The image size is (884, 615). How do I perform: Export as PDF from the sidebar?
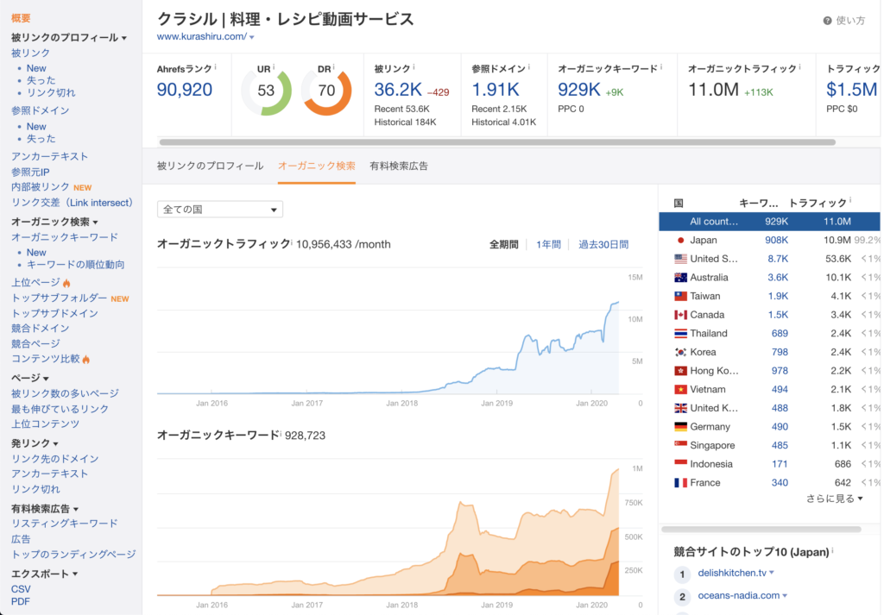pos(21,601)
